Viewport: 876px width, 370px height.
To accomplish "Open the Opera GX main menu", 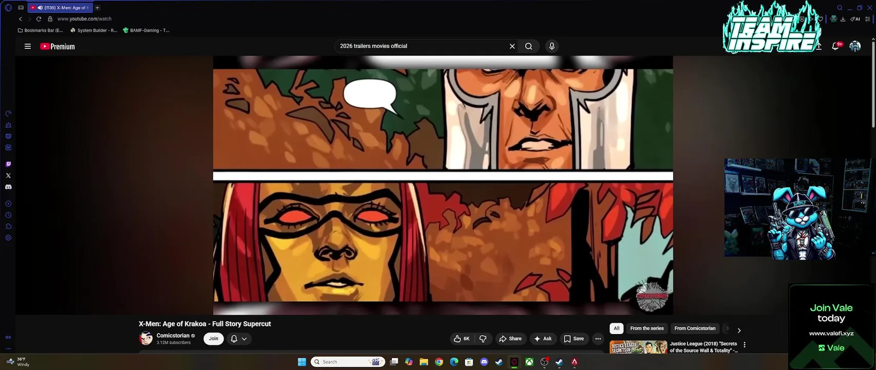I will tap(8, 8).
